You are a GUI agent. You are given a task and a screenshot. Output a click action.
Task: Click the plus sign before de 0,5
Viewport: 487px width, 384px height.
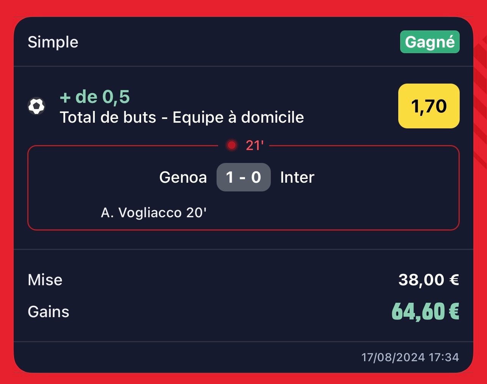pyautogui.click(x=65, y=98)
